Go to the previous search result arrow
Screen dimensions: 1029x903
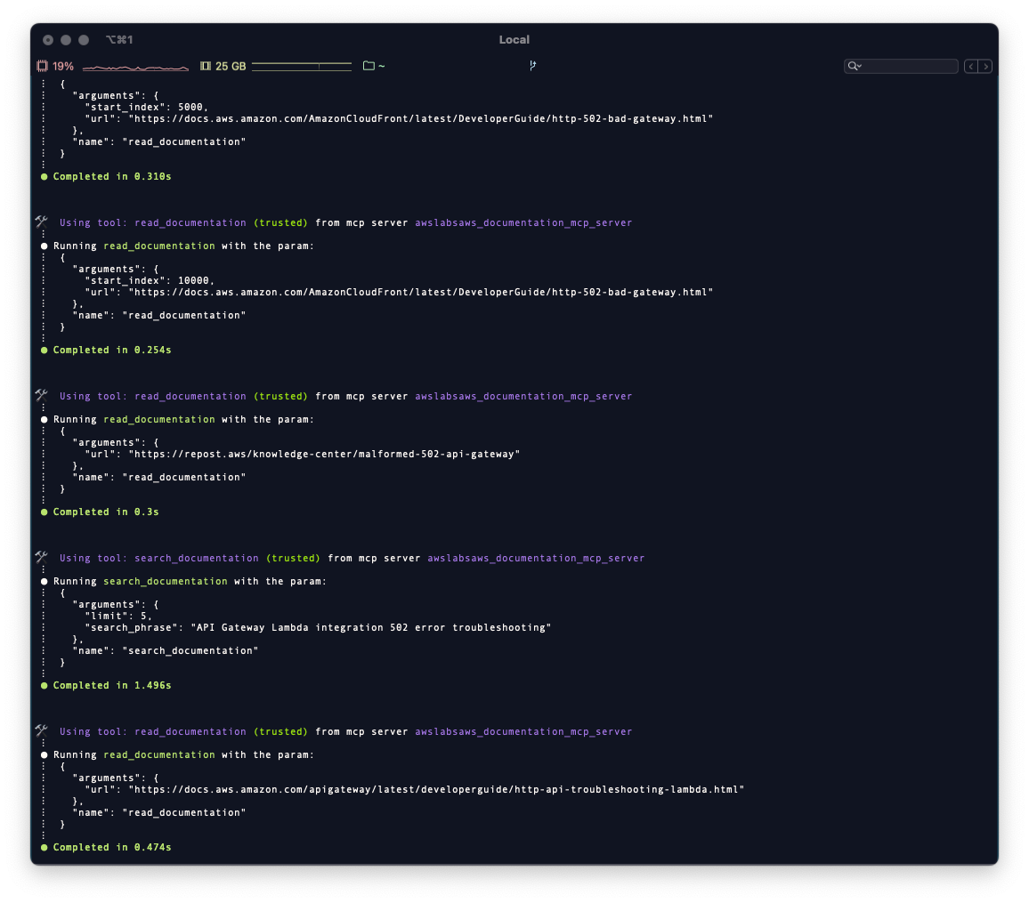point(971,67)
